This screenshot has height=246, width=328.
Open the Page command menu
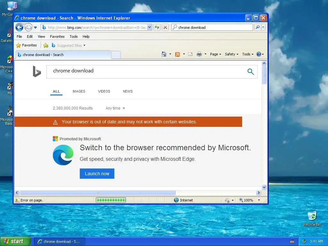(x=216, y=54)
